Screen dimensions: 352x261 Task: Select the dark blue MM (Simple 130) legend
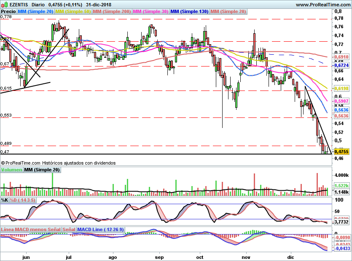[x=189, y=11]
